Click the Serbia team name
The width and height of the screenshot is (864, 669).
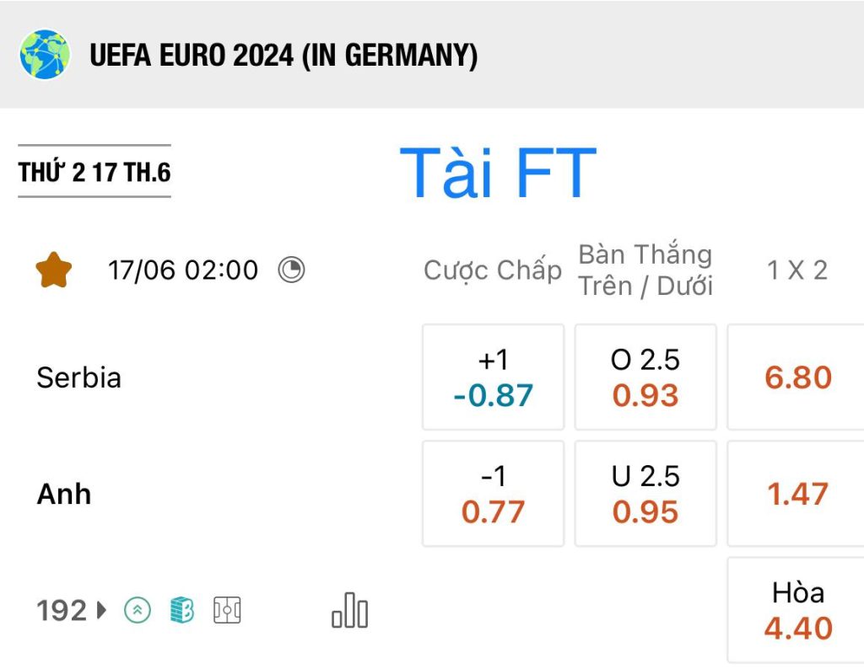(x=78, y=378)
